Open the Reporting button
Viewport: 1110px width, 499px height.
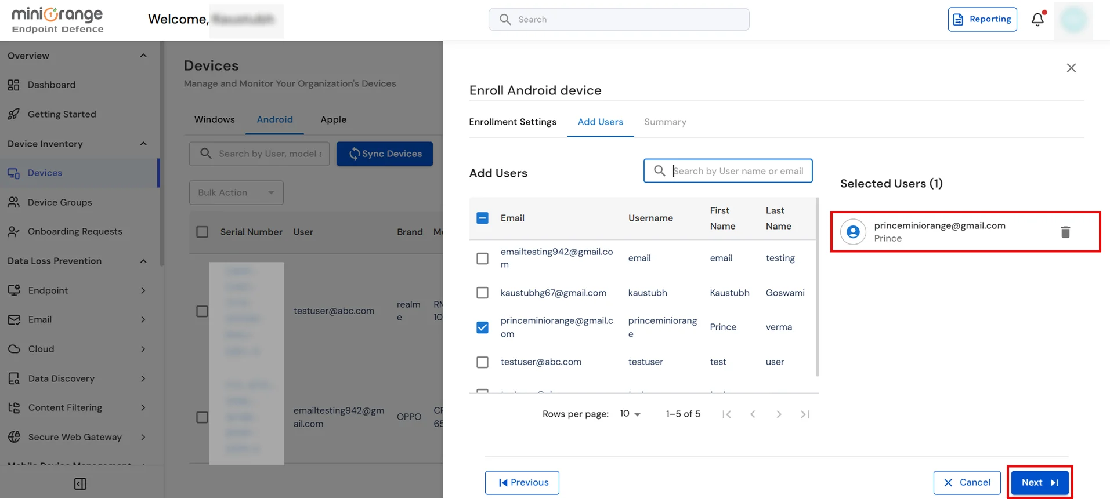point(982,19)
